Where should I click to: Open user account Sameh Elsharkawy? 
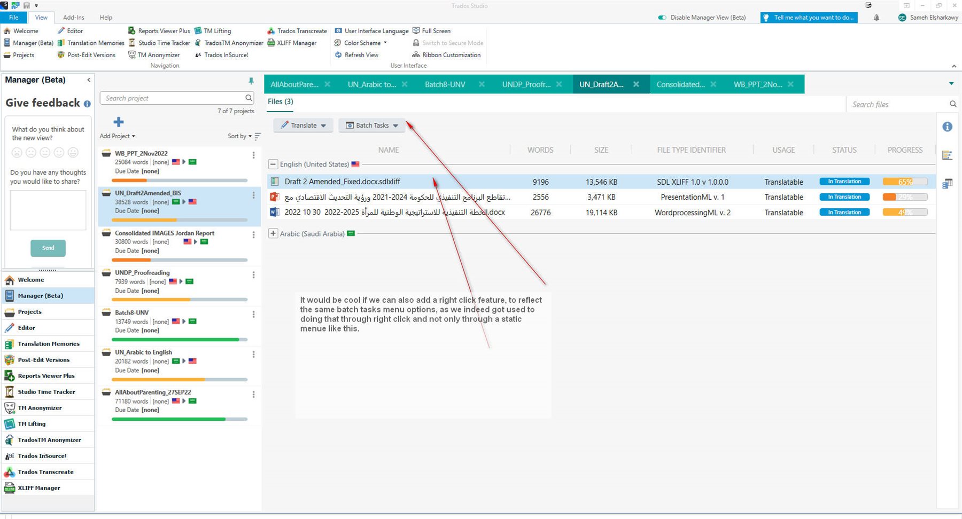tap(928, 18)
